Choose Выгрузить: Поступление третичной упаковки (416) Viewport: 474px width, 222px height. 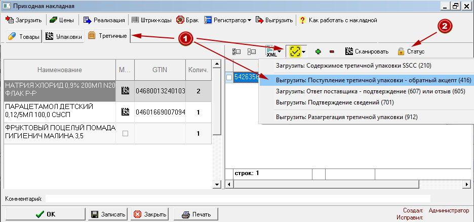tap(366, 80)
